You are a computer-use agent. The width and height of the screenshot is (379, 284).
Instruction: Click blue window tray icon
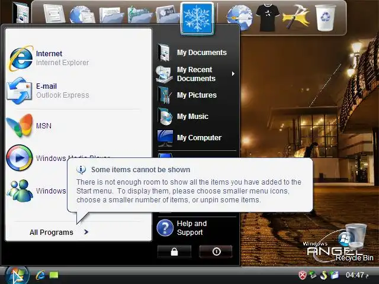click(335, 275)
